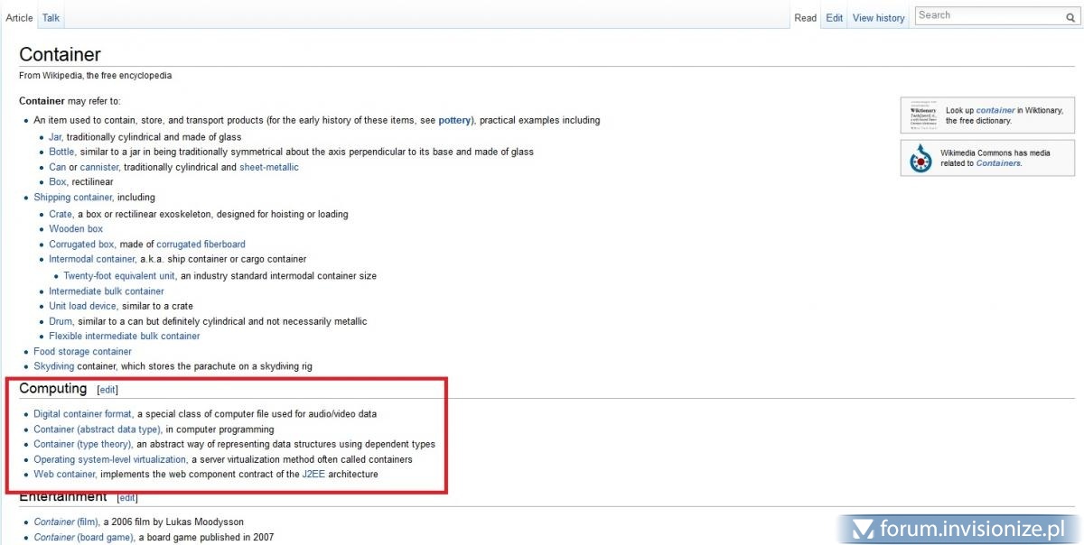Screen dimensions: 1084x545
Task: Click inside the Search input field
Action: (989, 15)
